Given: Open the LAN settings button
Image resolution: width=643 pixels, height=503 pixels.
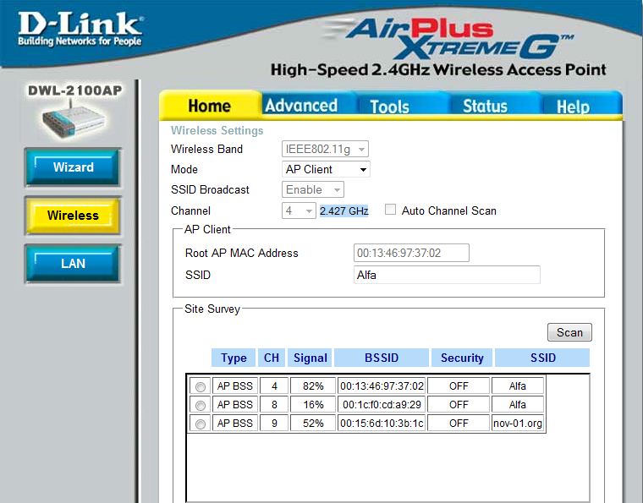Looking at the screenshot, I should (73, 264).
